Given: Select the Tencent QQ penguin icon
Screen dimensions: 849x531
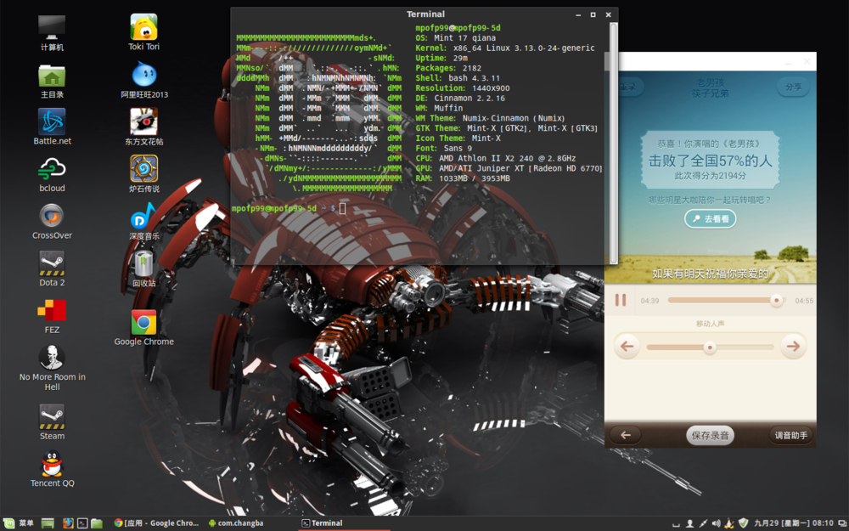Looking at the screenshot, I should click(52, 469).
